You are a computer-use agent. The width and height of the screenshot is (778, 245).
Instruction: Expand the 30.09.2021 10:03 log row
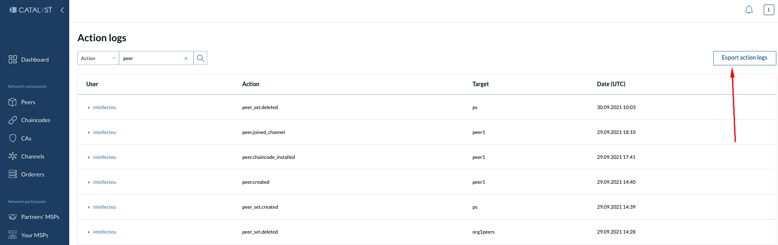tap(89, 107)
